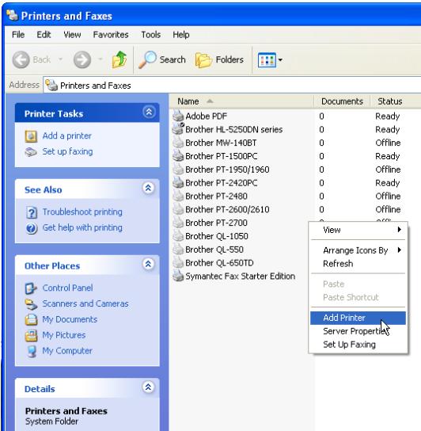This screenshot has width=421, height=431.
Task: Select Brother PT-2600/2610 row text
Action: tap(227, 209)
